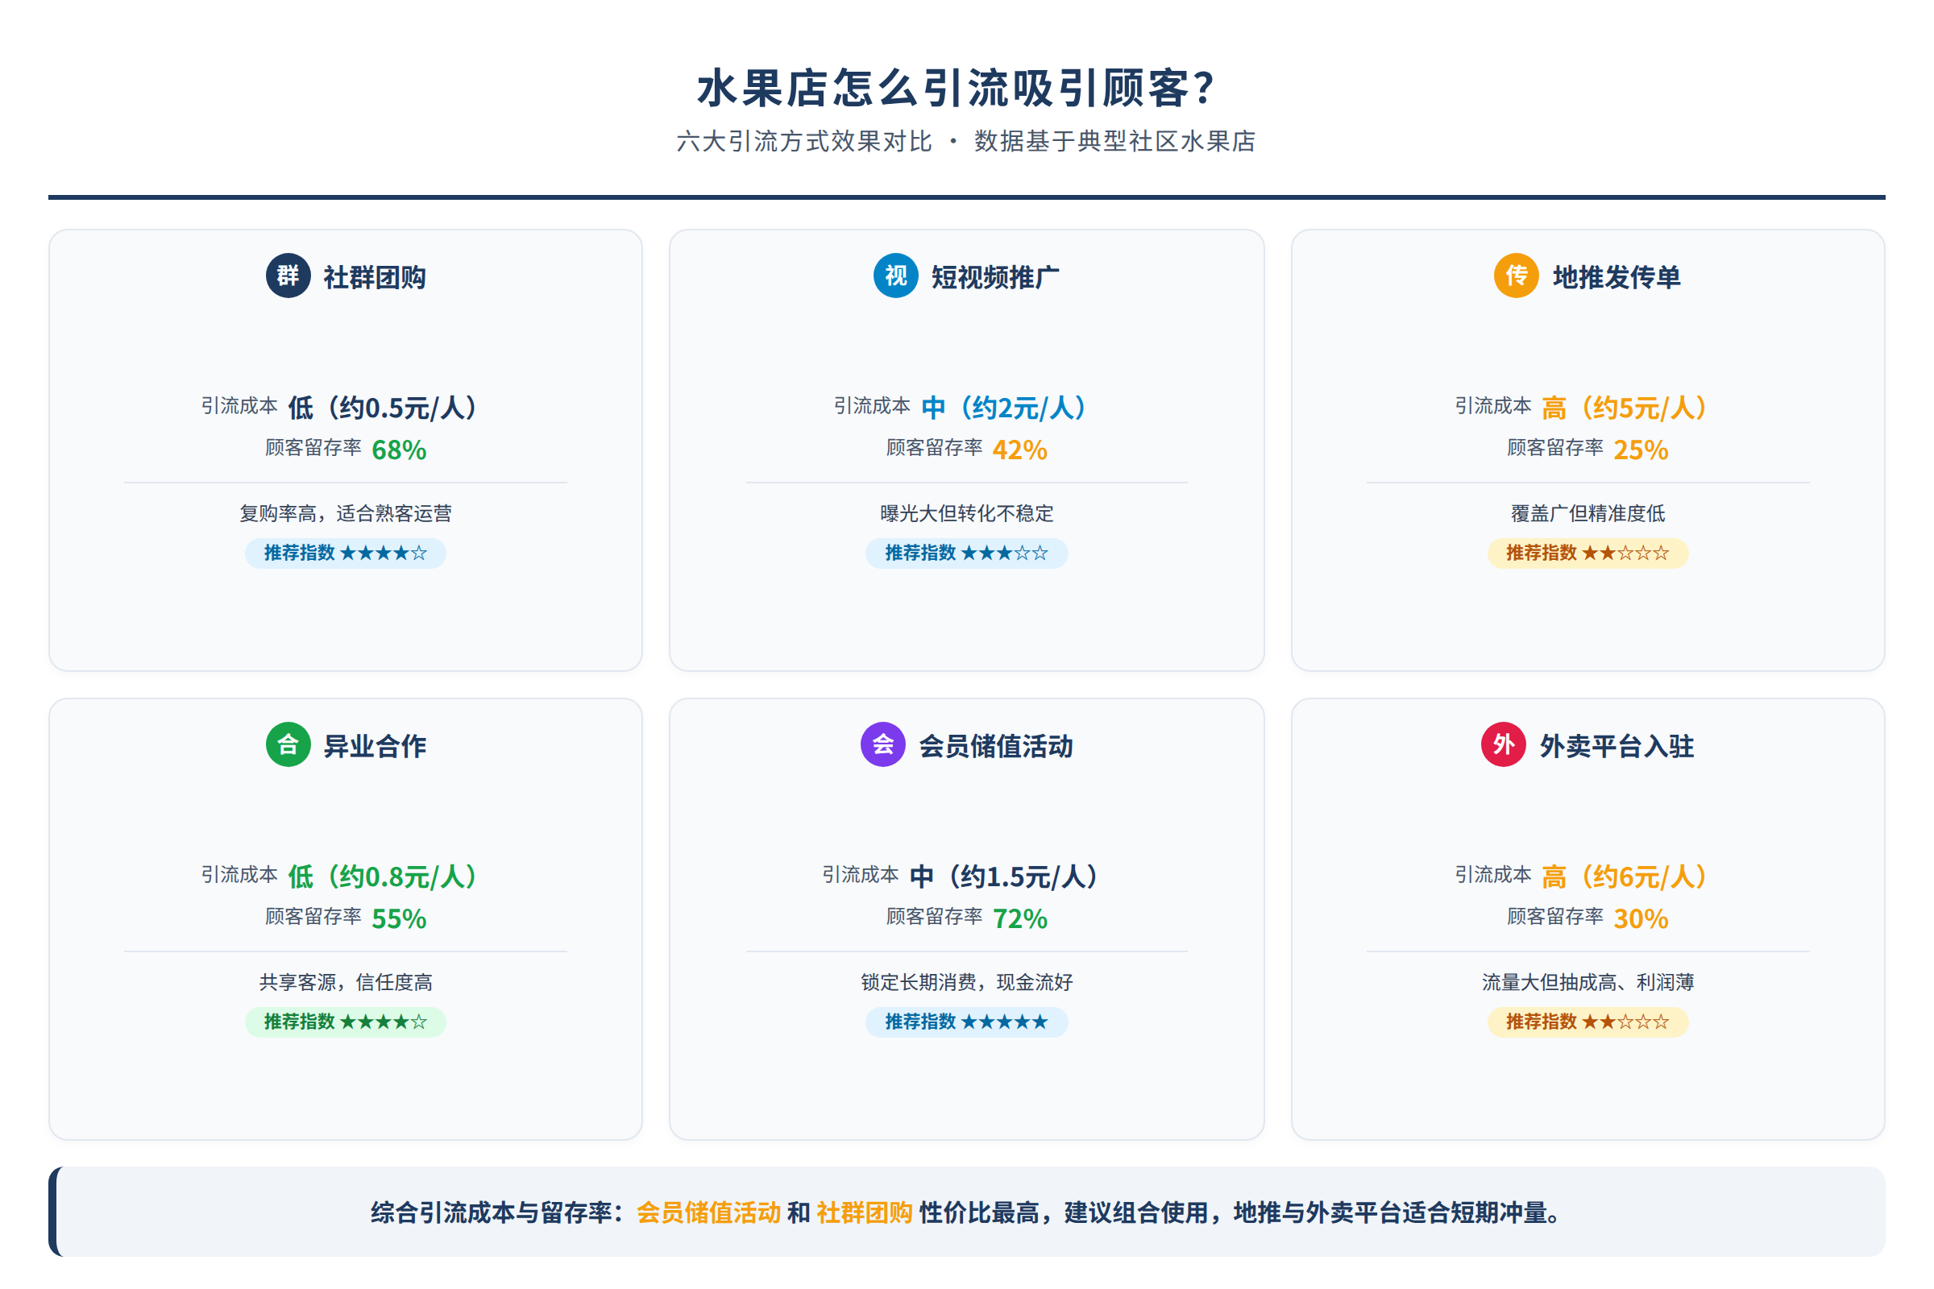Click the 地推发传单 recommendation badge with two stars
This screenshot has width=1934, height=1289.
click(1587, 553)
